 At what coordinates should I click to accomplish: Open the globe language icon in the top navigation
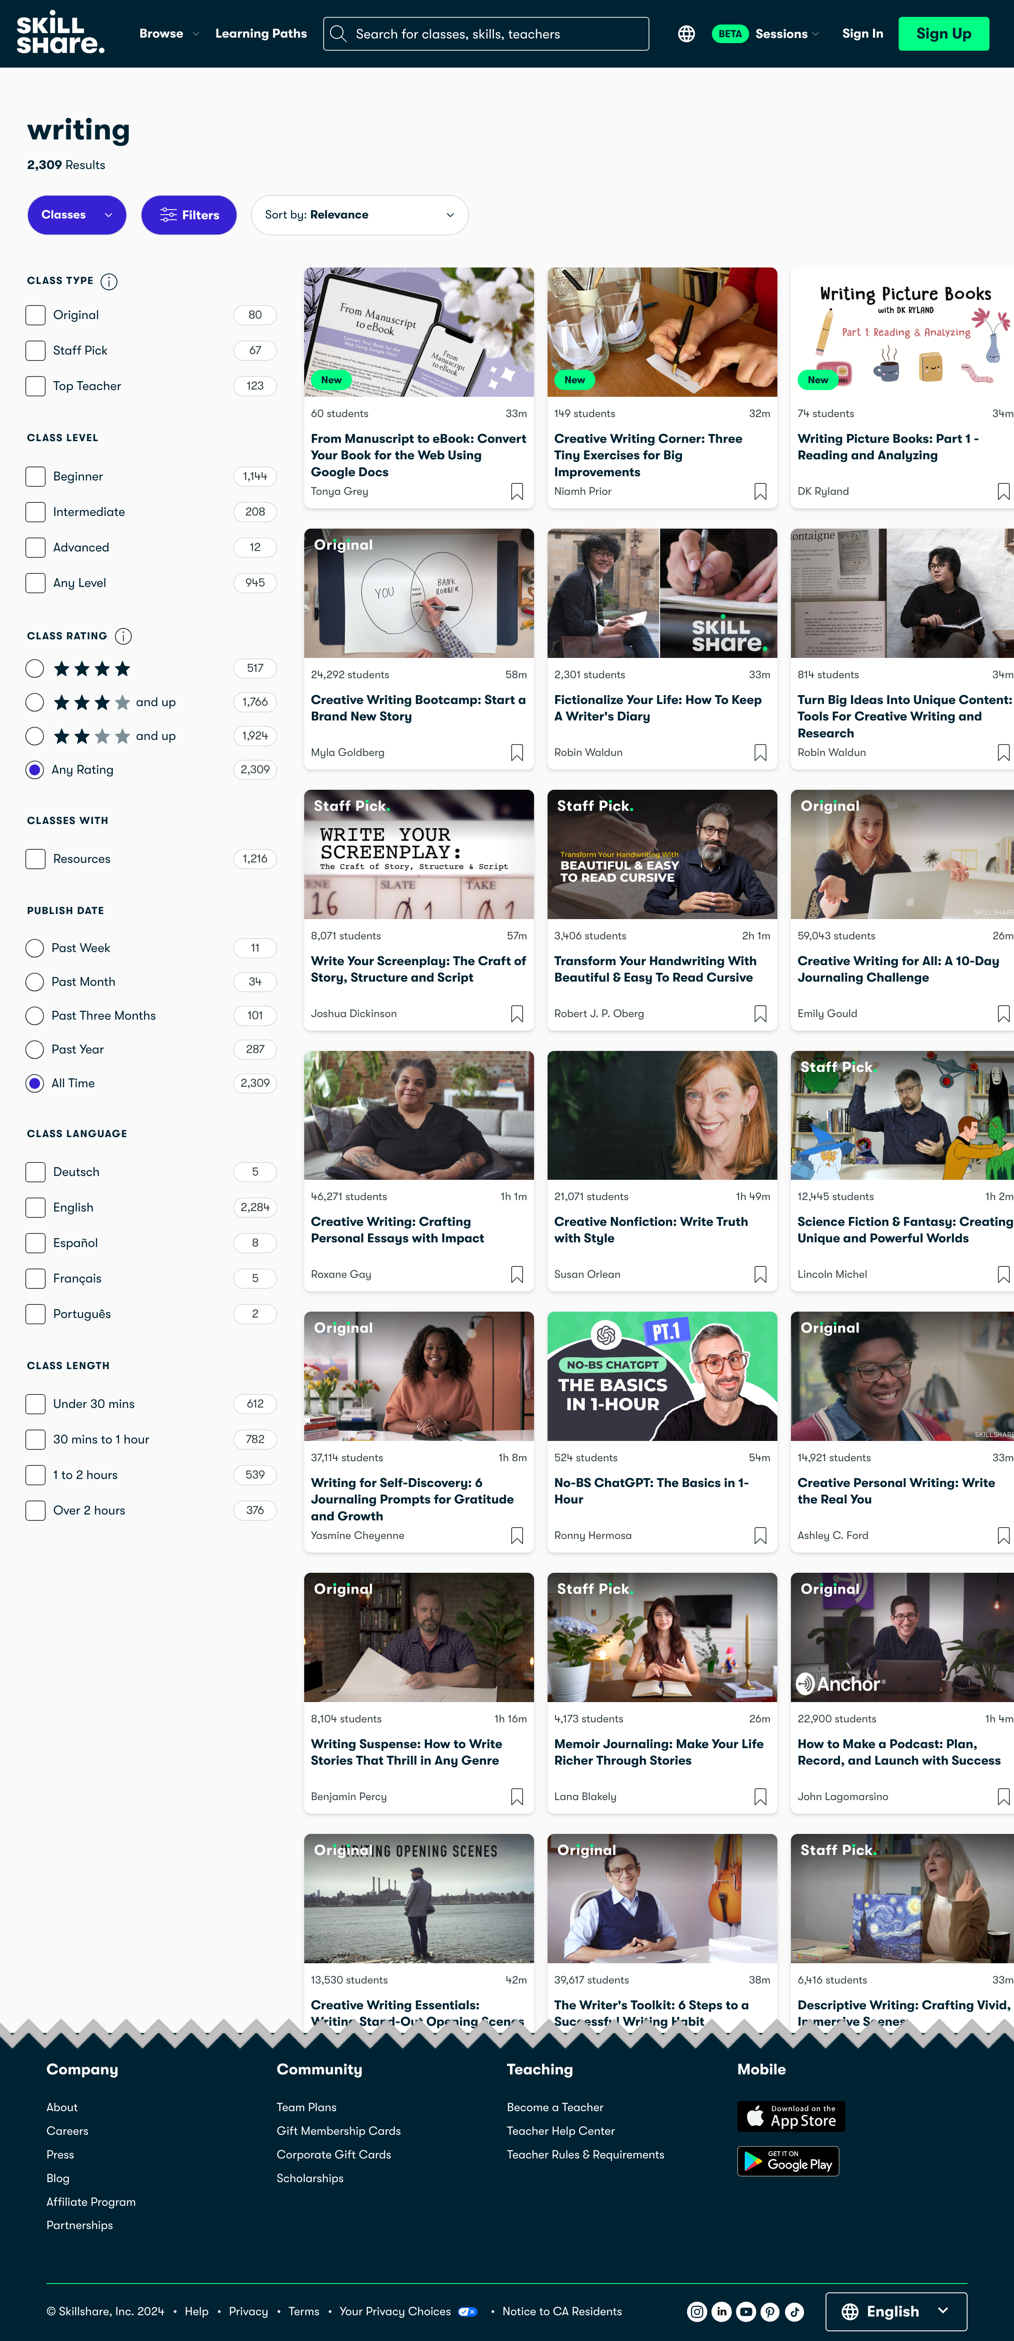click(x=686, y=34)
